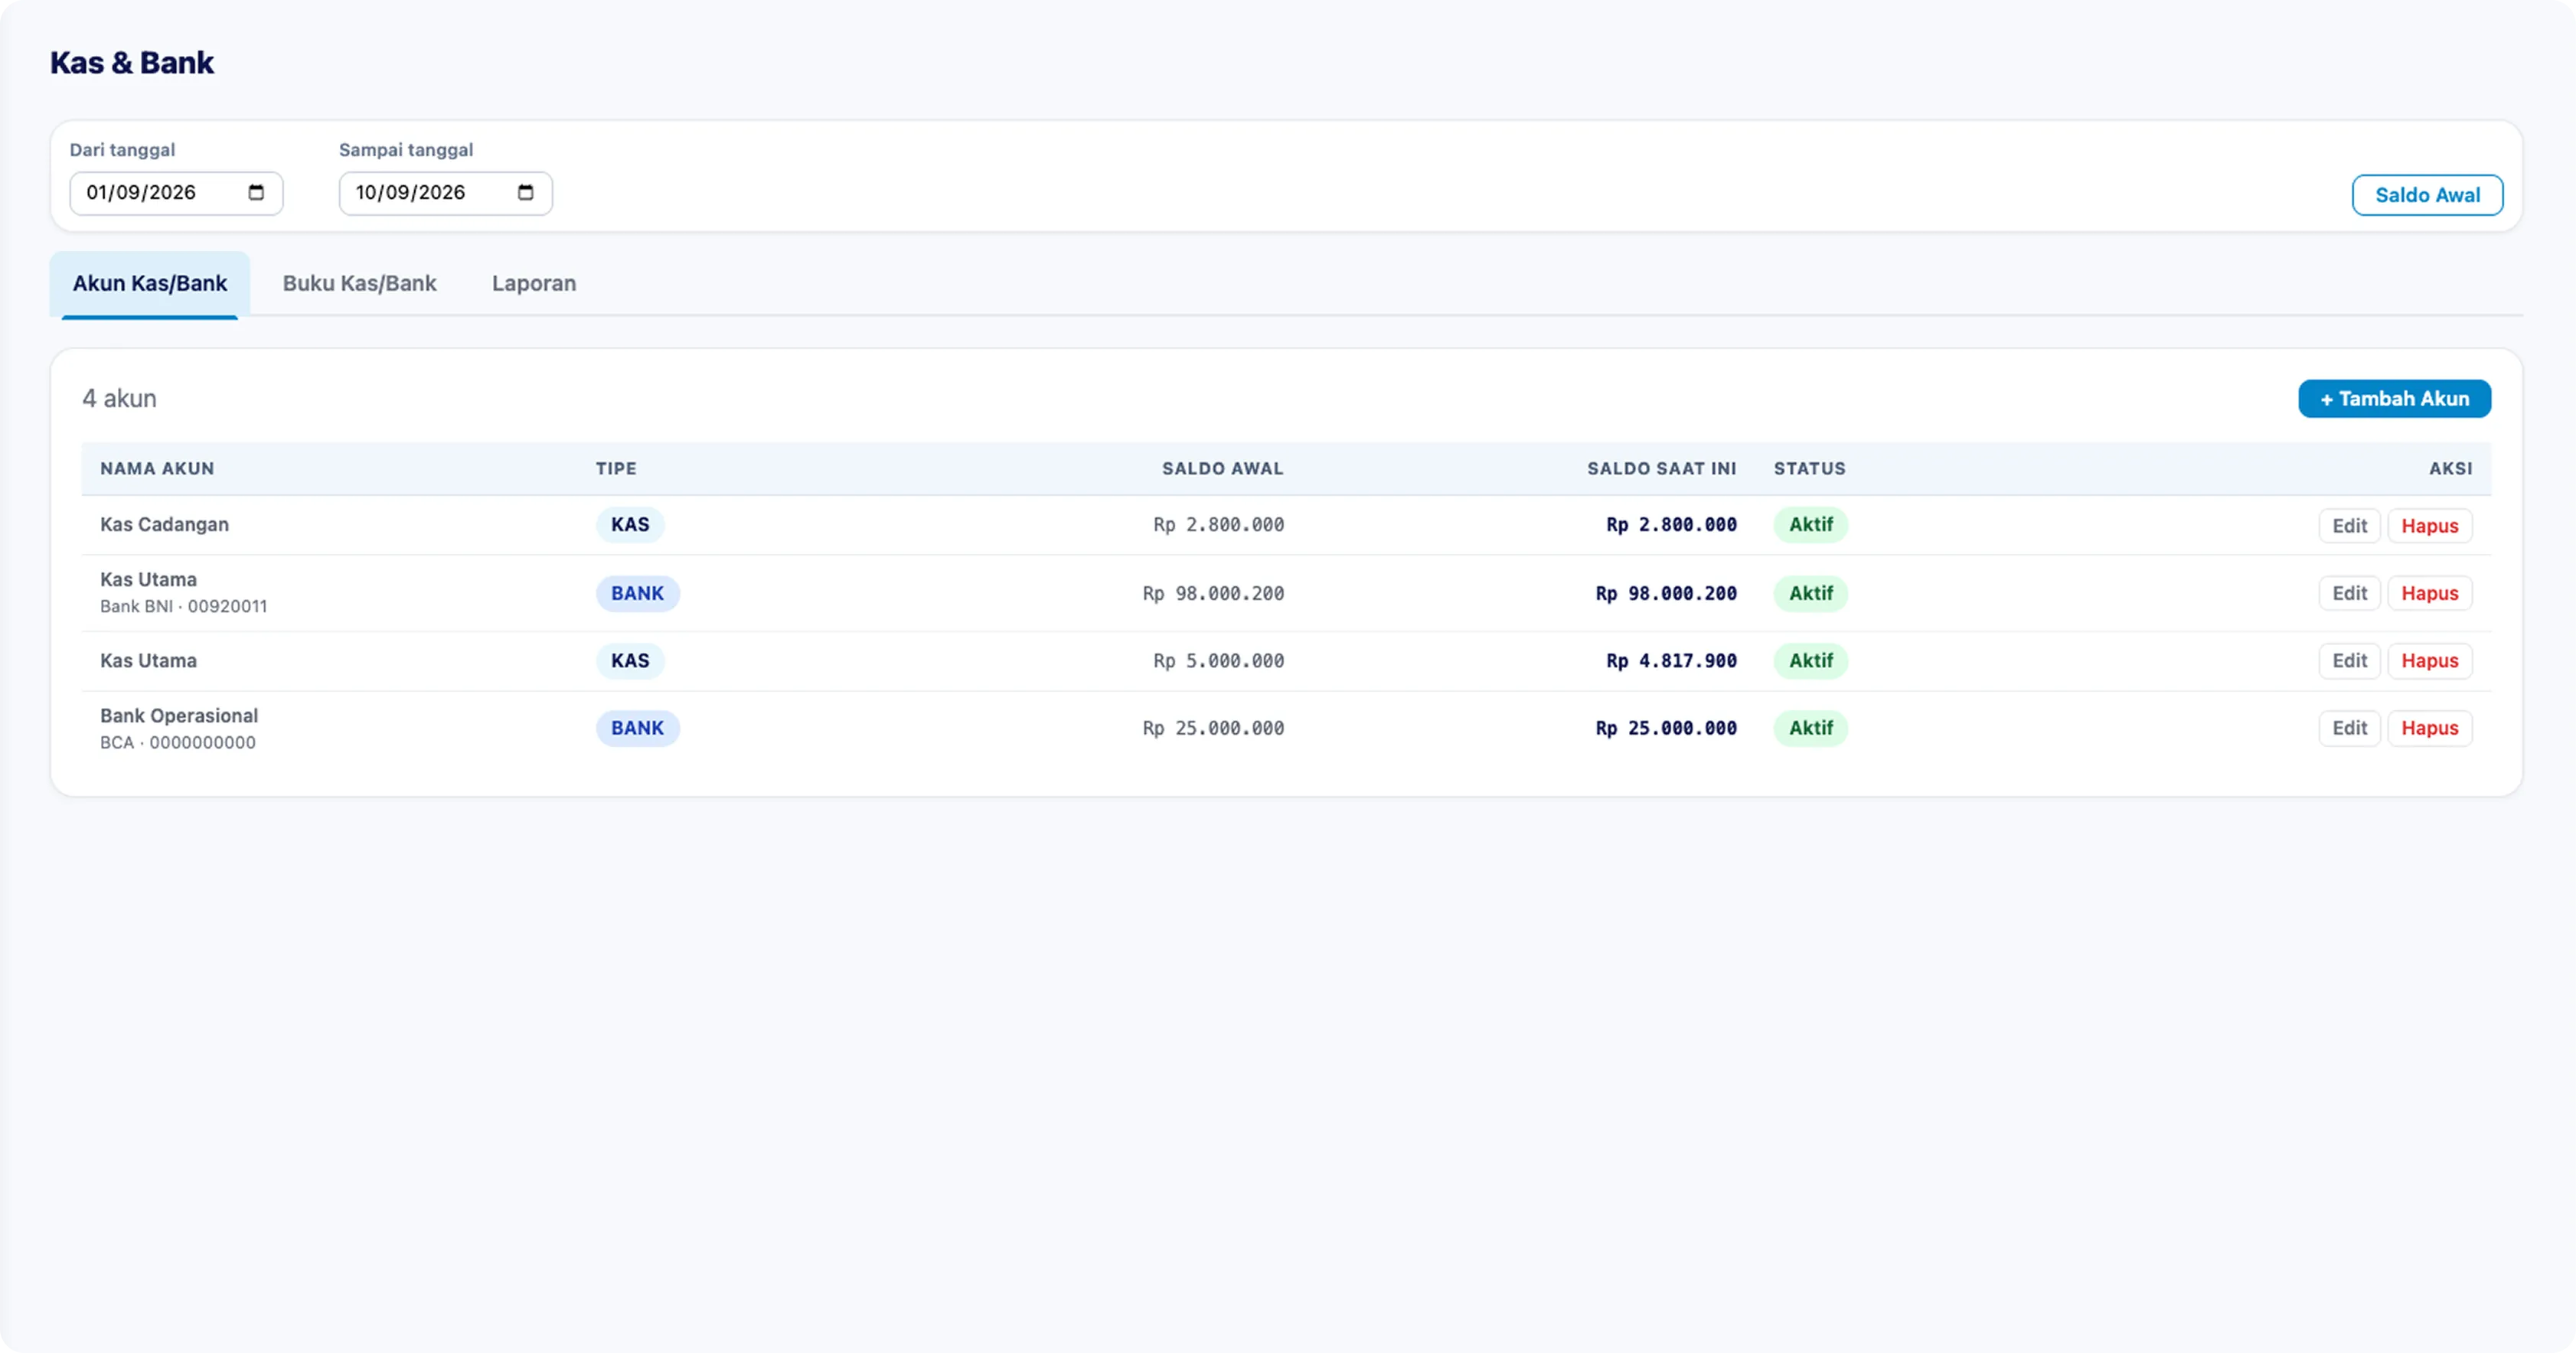The height and width of the screenshot is (1353, 2576).
Task: Click the Dari tanggal date input
Action: (176, 193)
